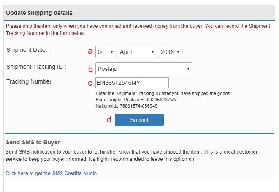Image resolution: width=279 pixels, height=192 pixels.
Task: Click the Nationwide 76001574-056949 example text
Action: coord(126,106)
